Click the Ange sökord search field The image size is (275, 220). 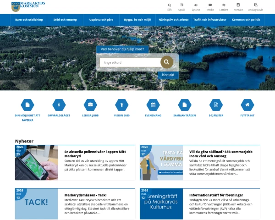[130, 62]
